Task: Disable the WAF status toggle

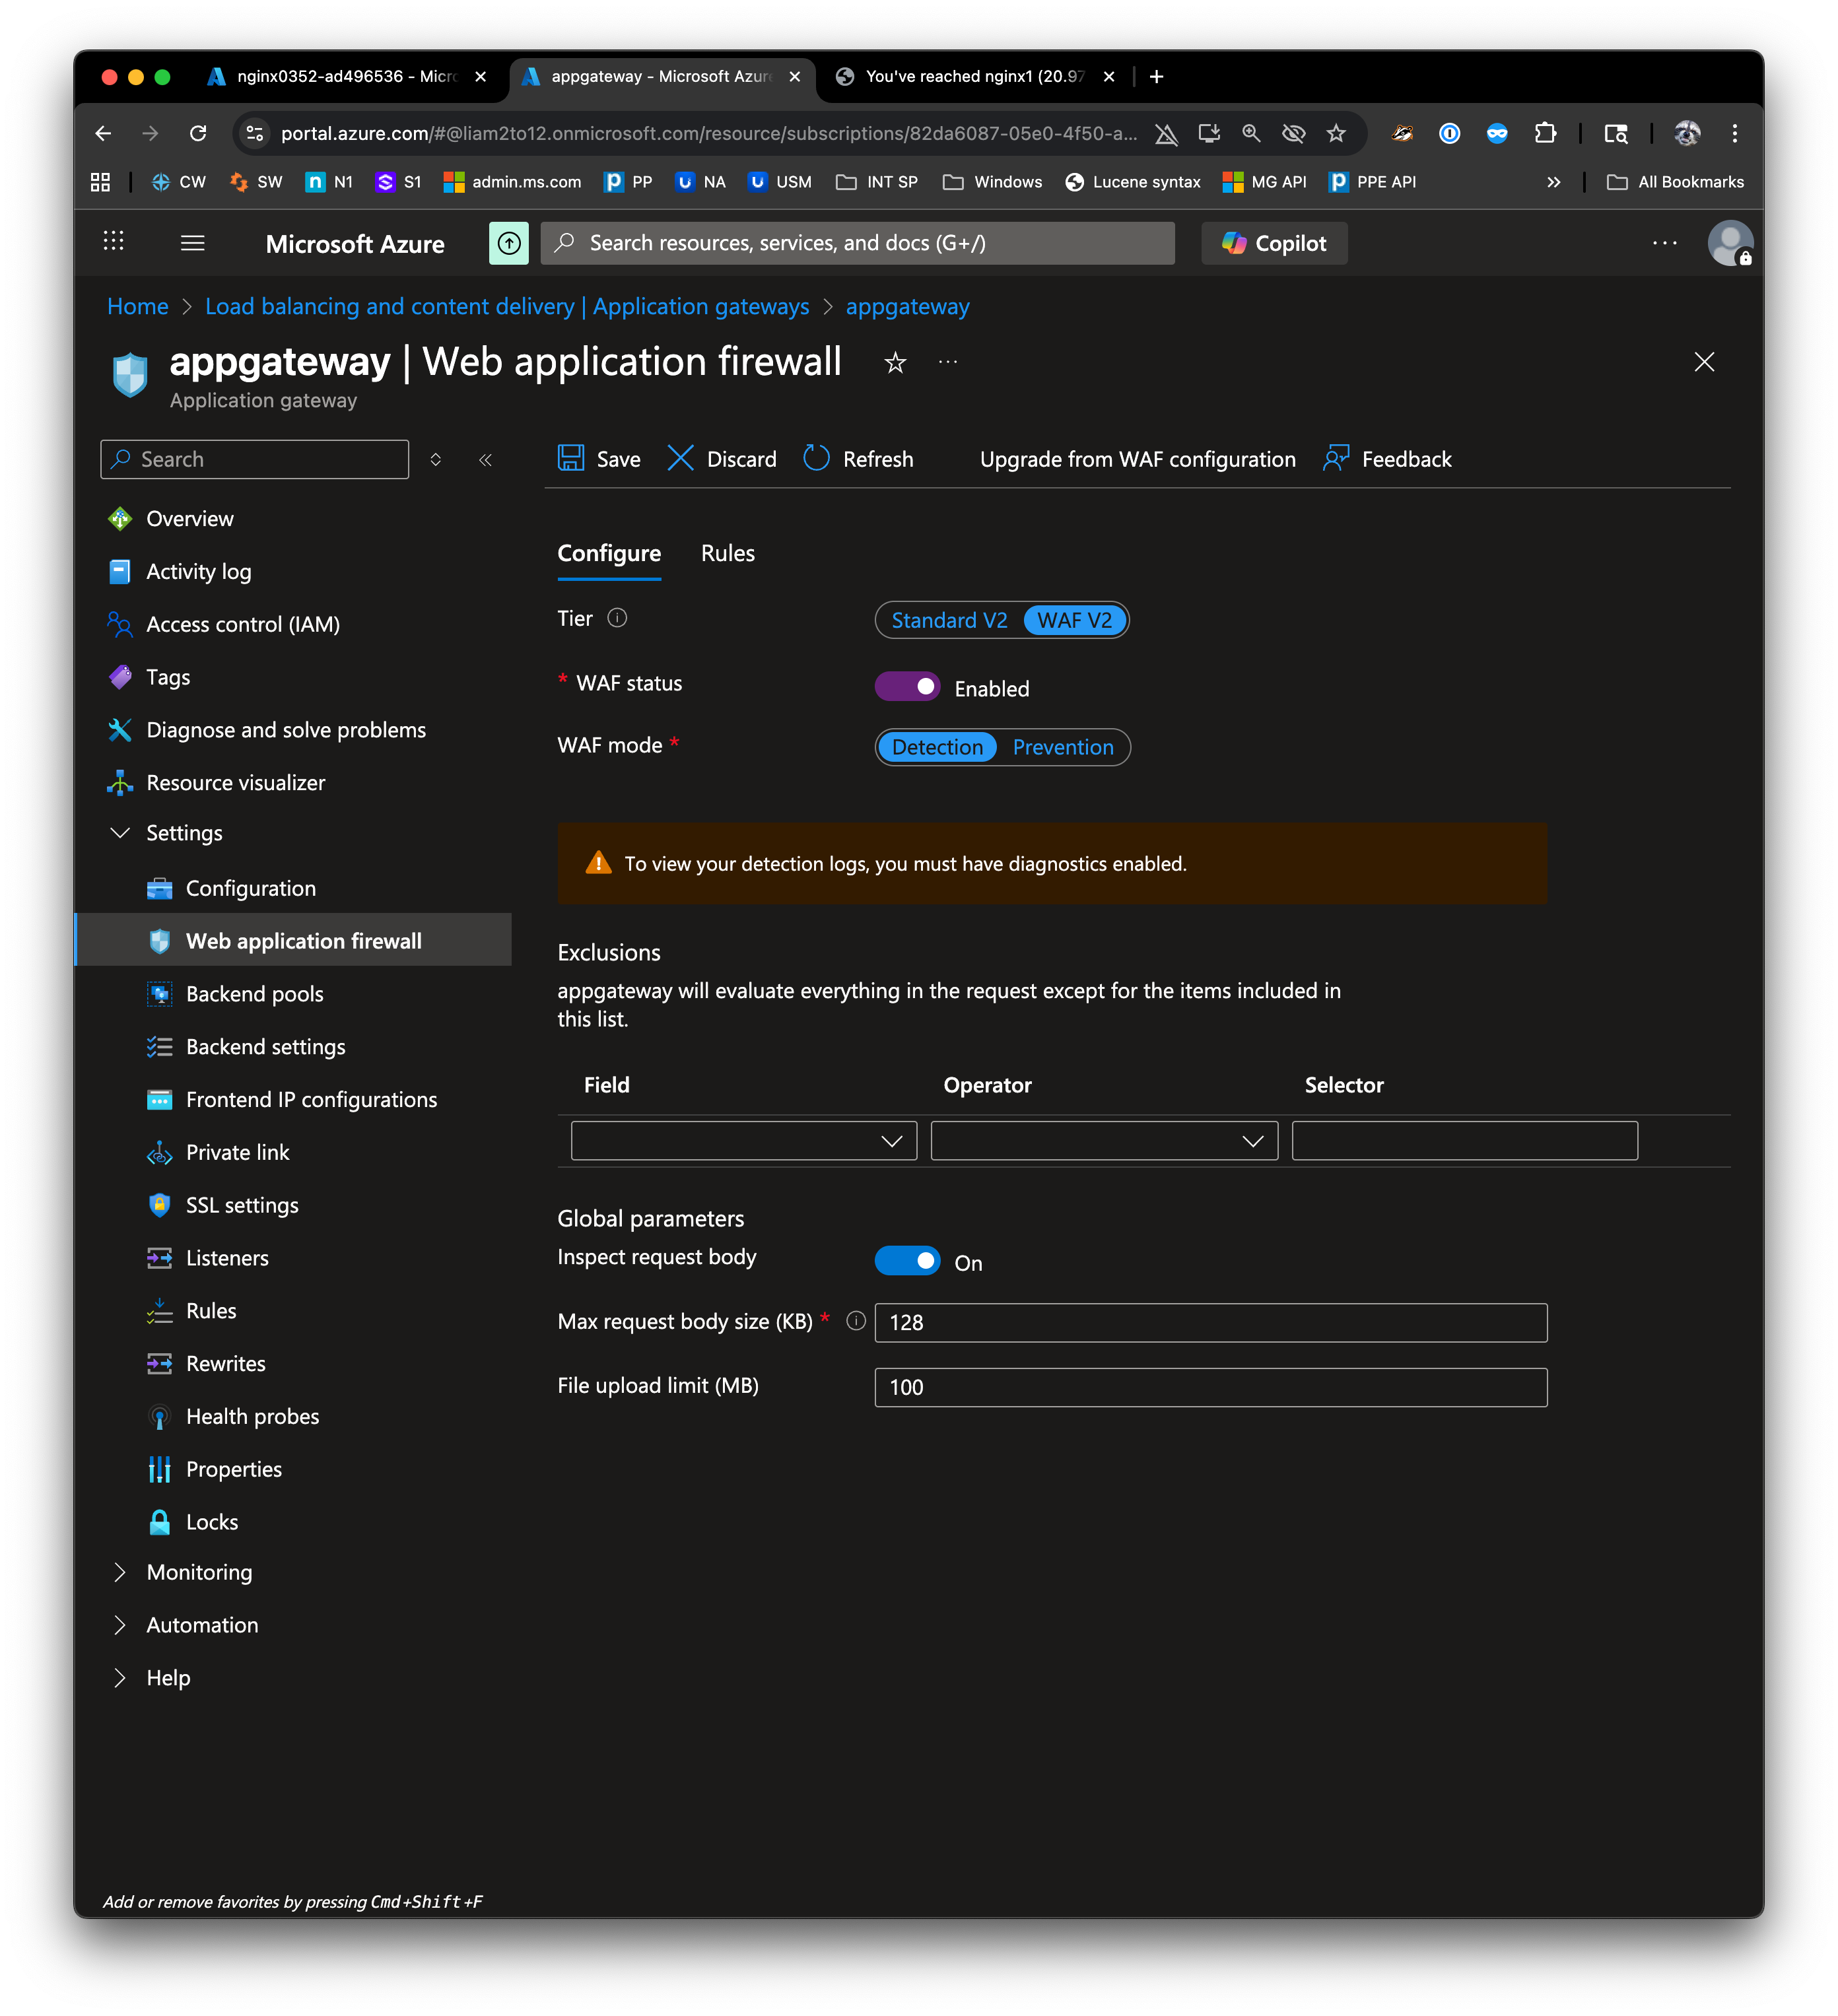Action: pos(907,687)
